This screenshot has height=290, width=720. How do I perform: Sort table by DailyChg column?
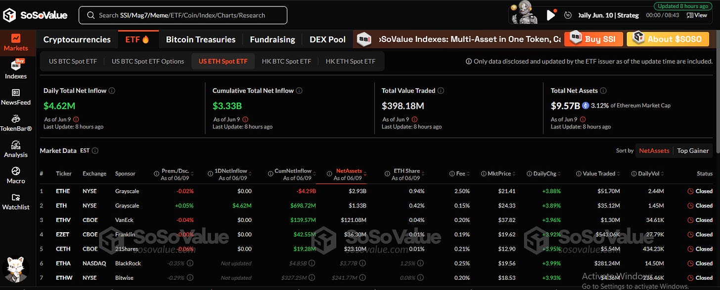[x=544, y=174]
